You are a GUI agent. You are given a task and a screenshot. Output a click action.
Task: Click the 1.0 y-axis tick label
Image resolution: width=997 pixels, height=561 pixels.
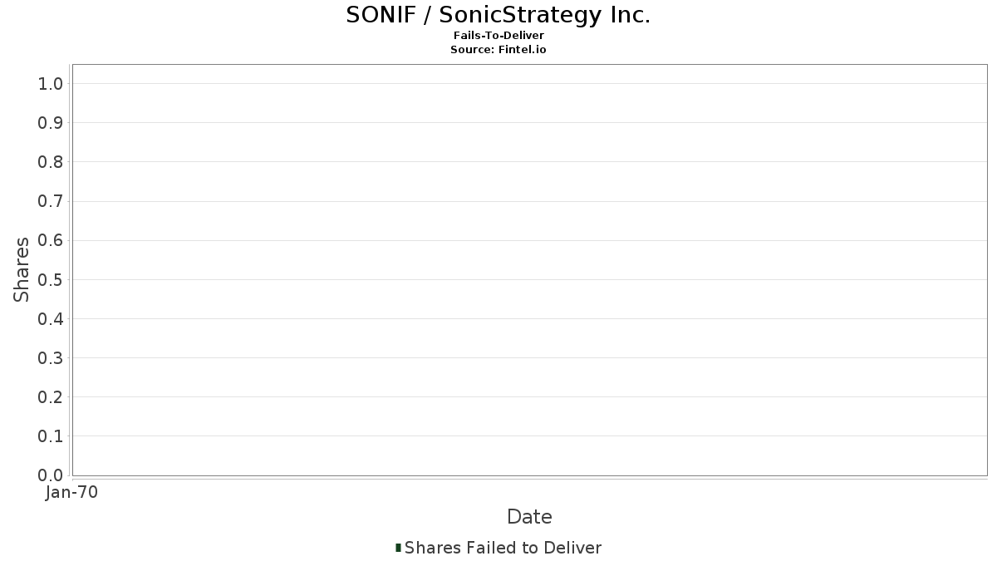click(51, 83)
